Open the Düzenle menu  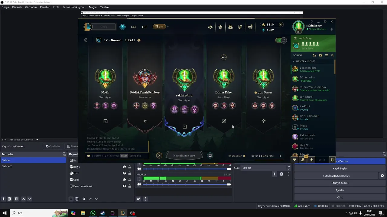tap(17, 7)
